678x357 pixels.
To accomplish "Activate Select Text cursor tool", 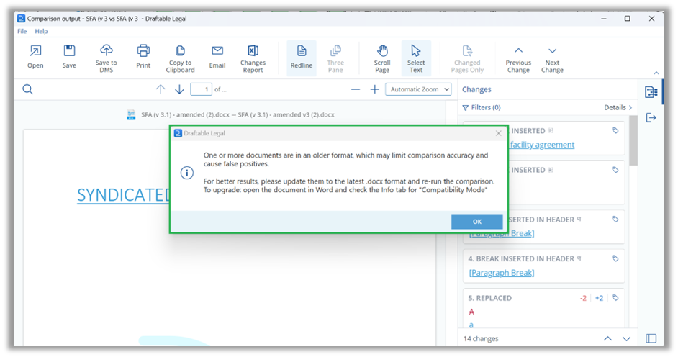I will [x=416, y=58].
